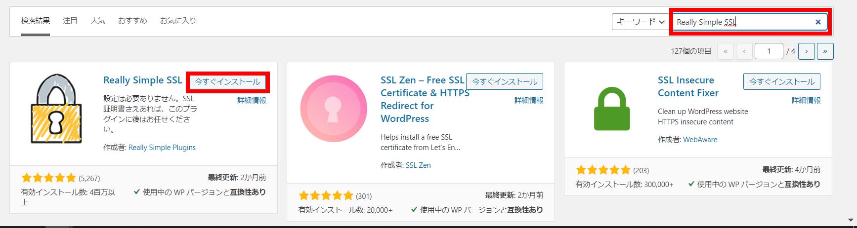
Task: Click the current page number field
Action: 769,51
